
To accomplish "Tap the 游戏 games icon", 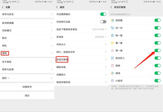I will pos(112,73).
